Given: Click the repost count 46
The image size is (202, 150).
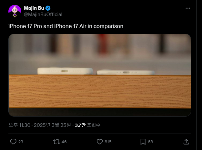Looking at the screenshot, I should pyautogui.click(x=64, y=142).
